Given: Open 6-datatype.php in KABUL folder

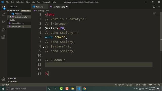Looking at the screenshot, I should pos(19,26).
